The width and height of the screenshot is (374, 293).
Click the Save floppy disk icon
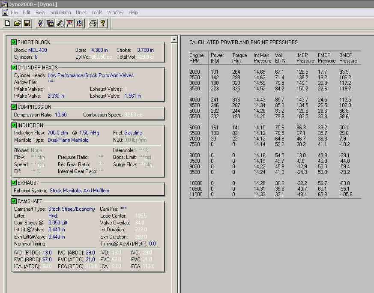(27, 23)
